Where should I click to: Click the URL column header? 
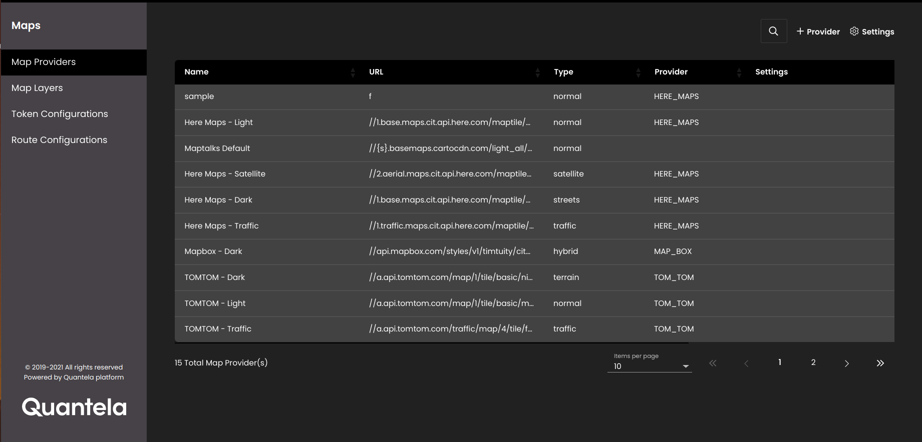click(376, 72)
